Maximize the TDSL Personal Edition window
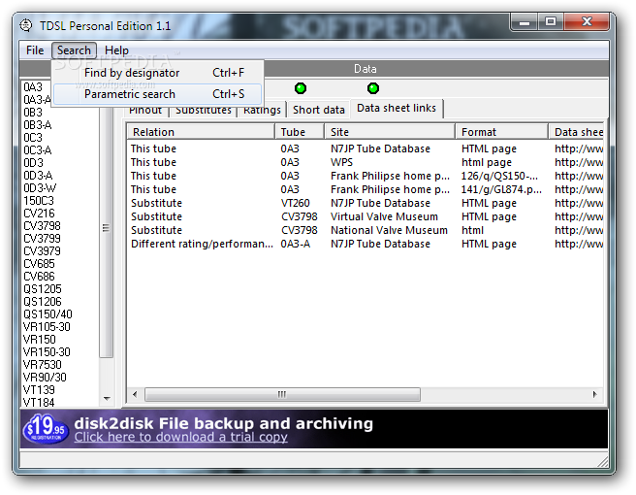Screen dimensions: 636x495 [x=551, y=21]
